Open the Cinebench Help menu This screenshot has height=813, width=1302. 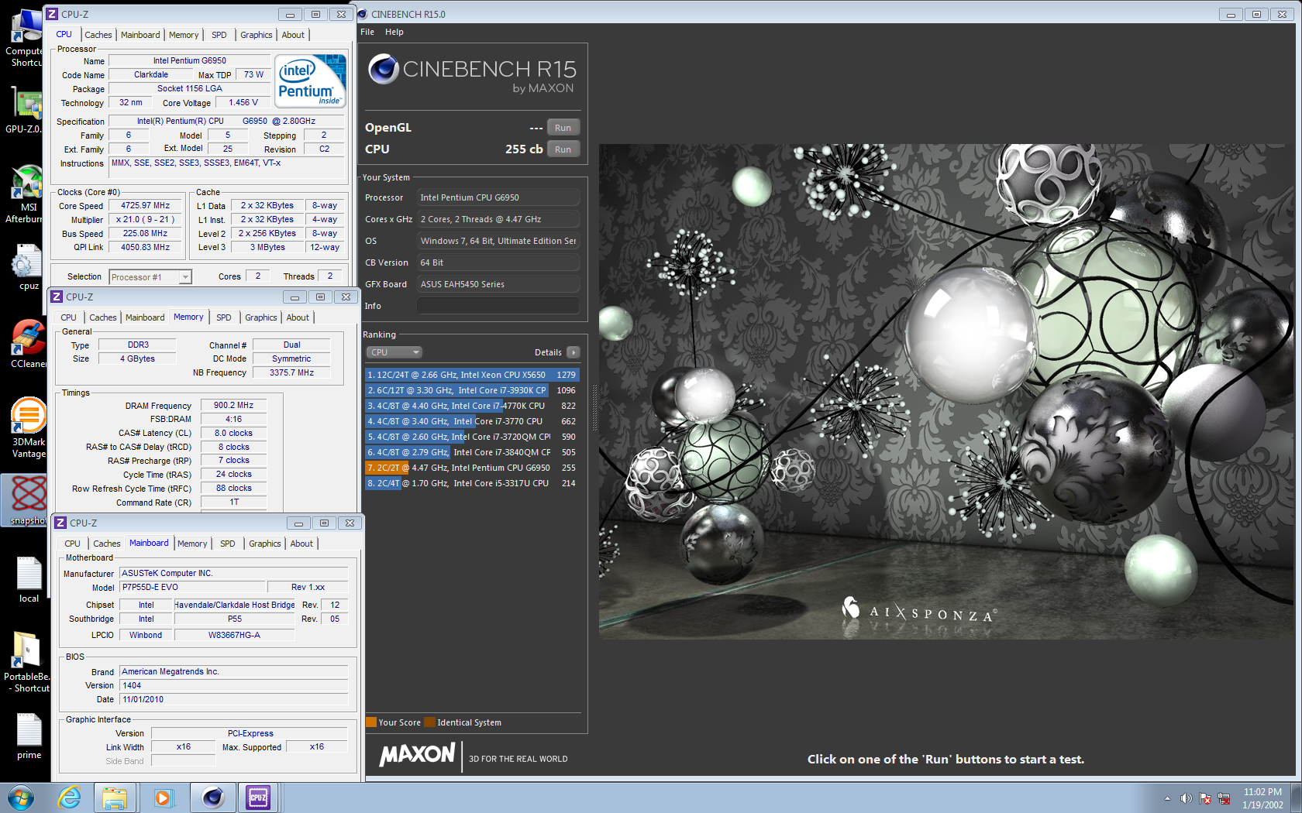pos(394,32)
